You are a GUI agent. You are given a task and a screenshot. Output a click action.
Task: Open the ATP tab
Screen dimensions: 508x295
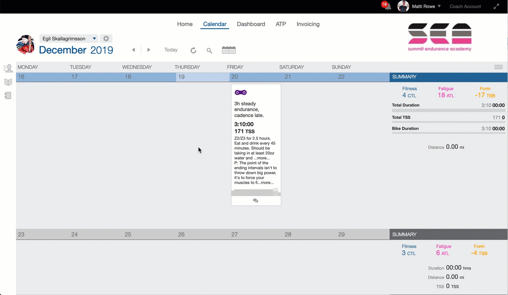tap(281, 24)
